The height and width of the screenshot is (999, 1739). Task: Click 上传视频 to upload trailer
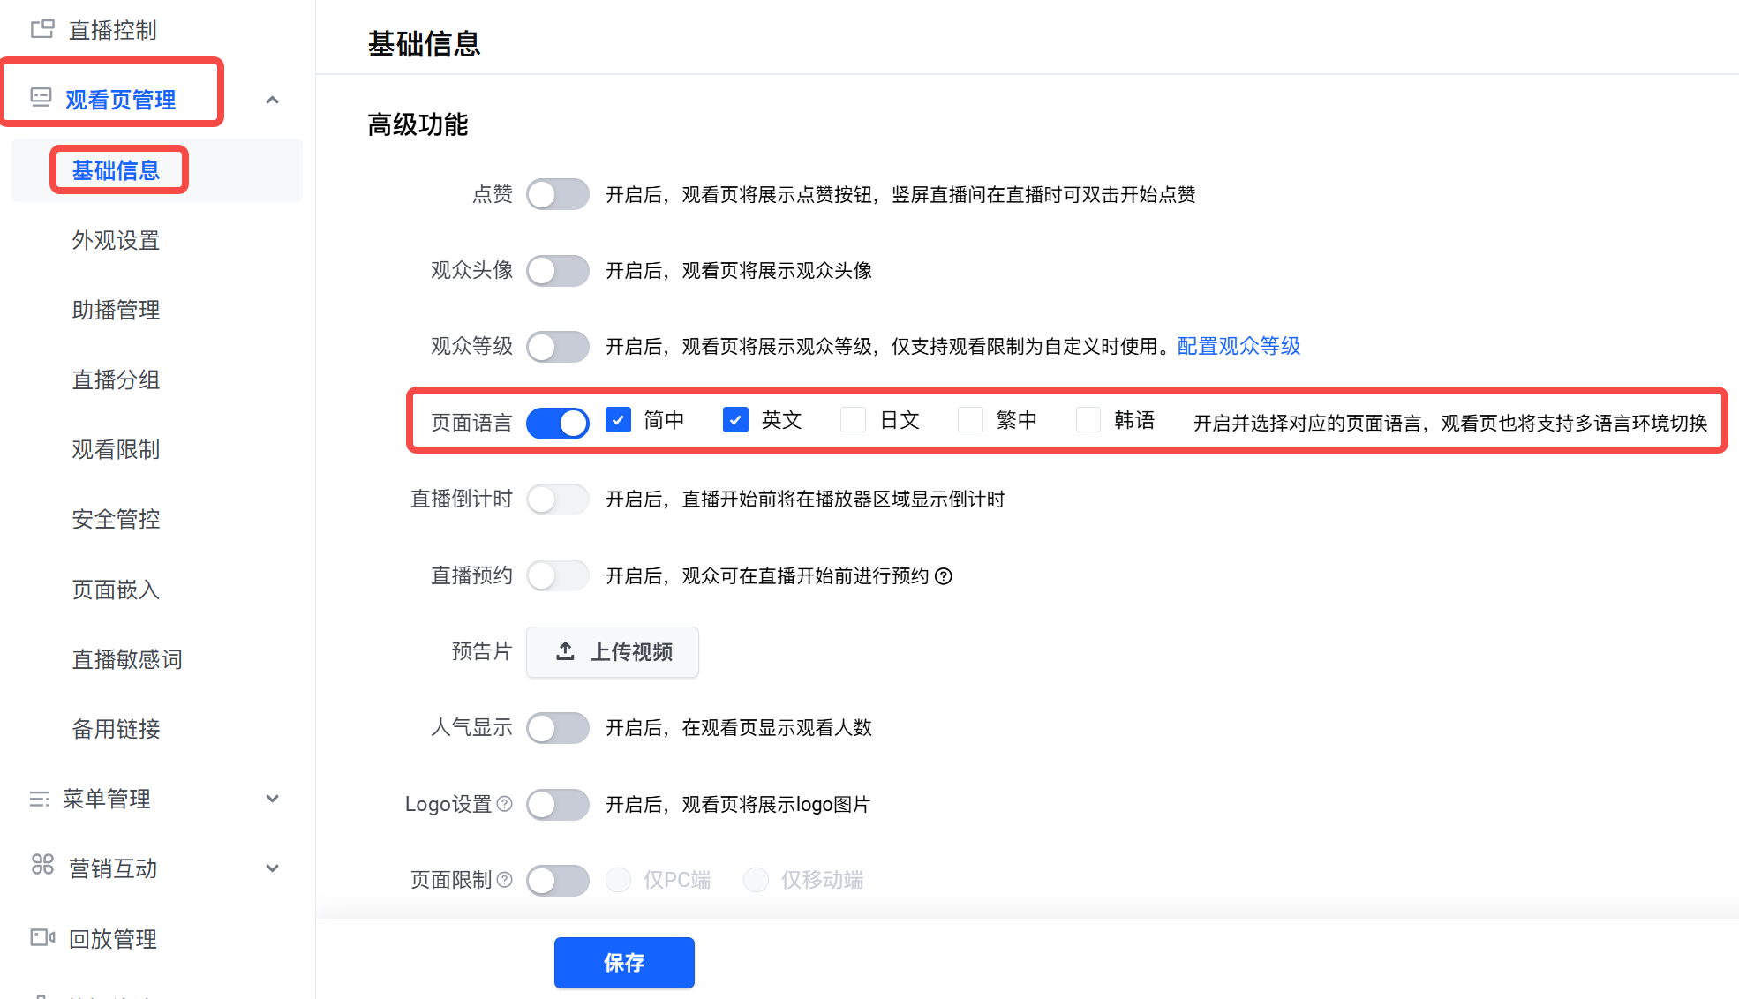[613, 652]
